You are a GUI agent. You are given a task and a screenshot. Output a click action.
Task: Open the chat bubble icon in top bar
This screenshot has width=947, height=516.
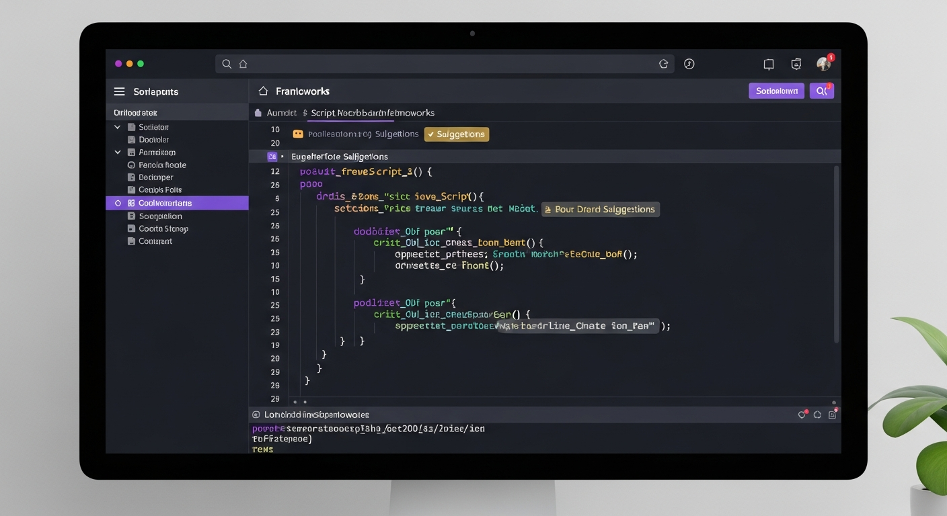point(769,64)
